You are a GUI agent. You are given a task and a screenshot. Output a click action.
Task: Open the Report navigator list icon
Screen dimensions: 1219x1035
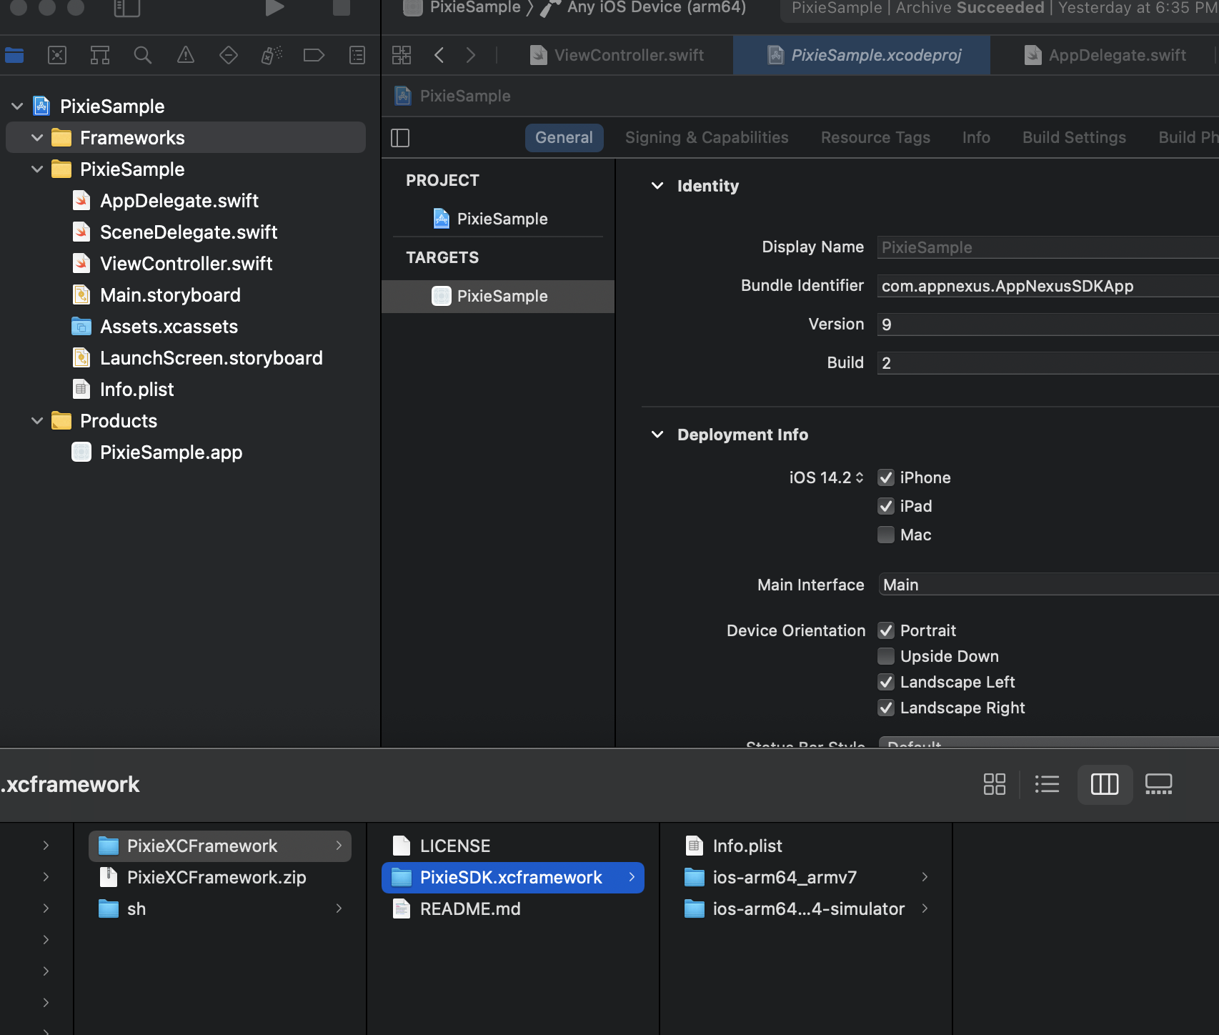(x=357, y=54)
